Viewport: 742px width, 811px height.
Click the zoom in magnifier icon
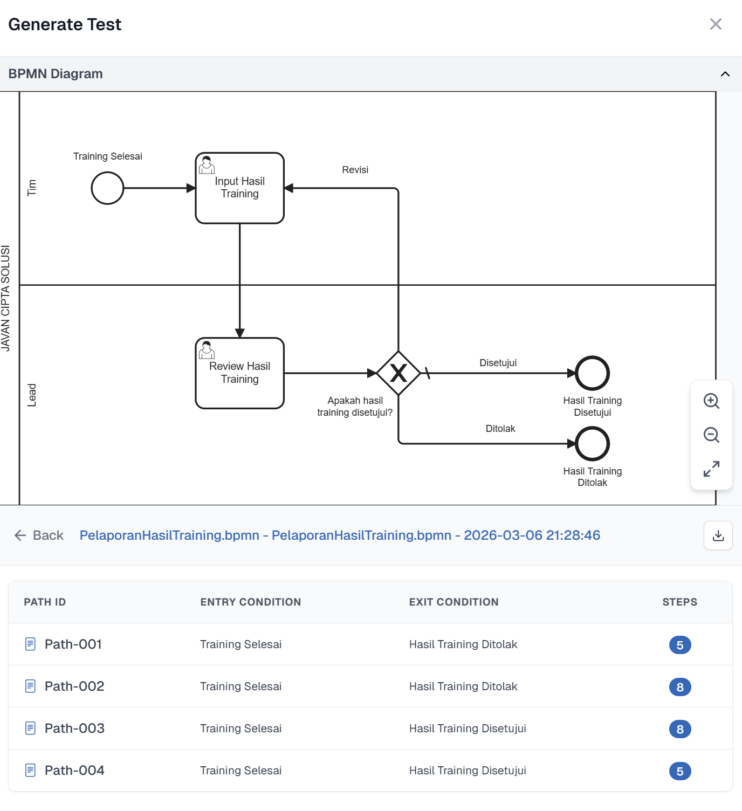click(x=711, y=401)
